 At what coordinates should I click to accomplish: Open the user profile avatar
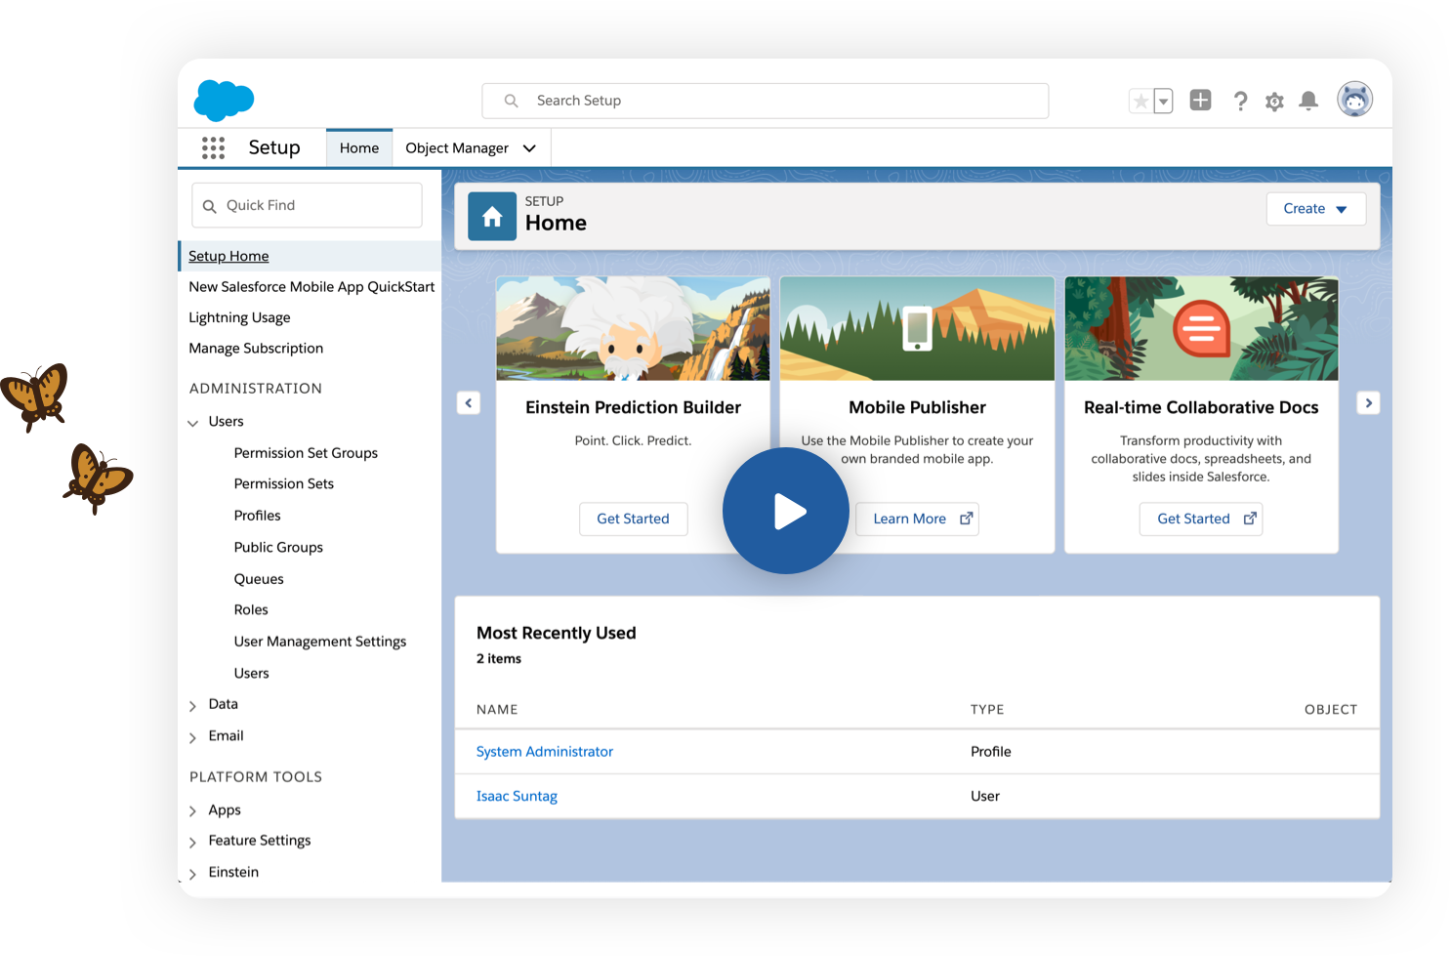1354,100
